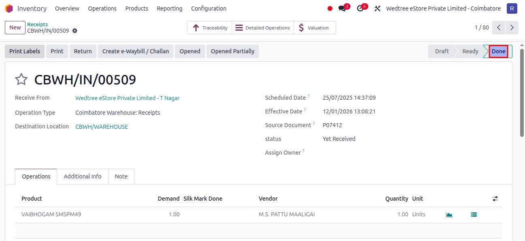This screenshot has height=241, width=525.
Task: Click the Traceability smart button
Action: click(x=209, y=28)
